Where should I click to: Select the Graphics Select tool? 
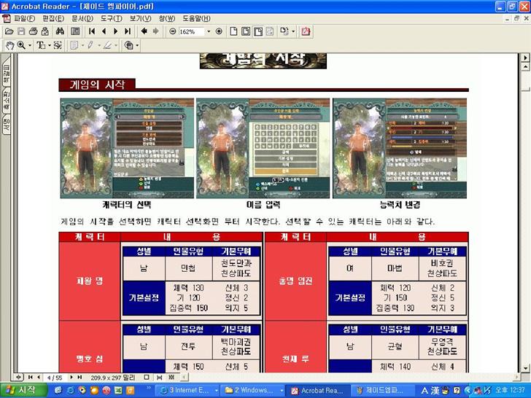pos(58,45)
